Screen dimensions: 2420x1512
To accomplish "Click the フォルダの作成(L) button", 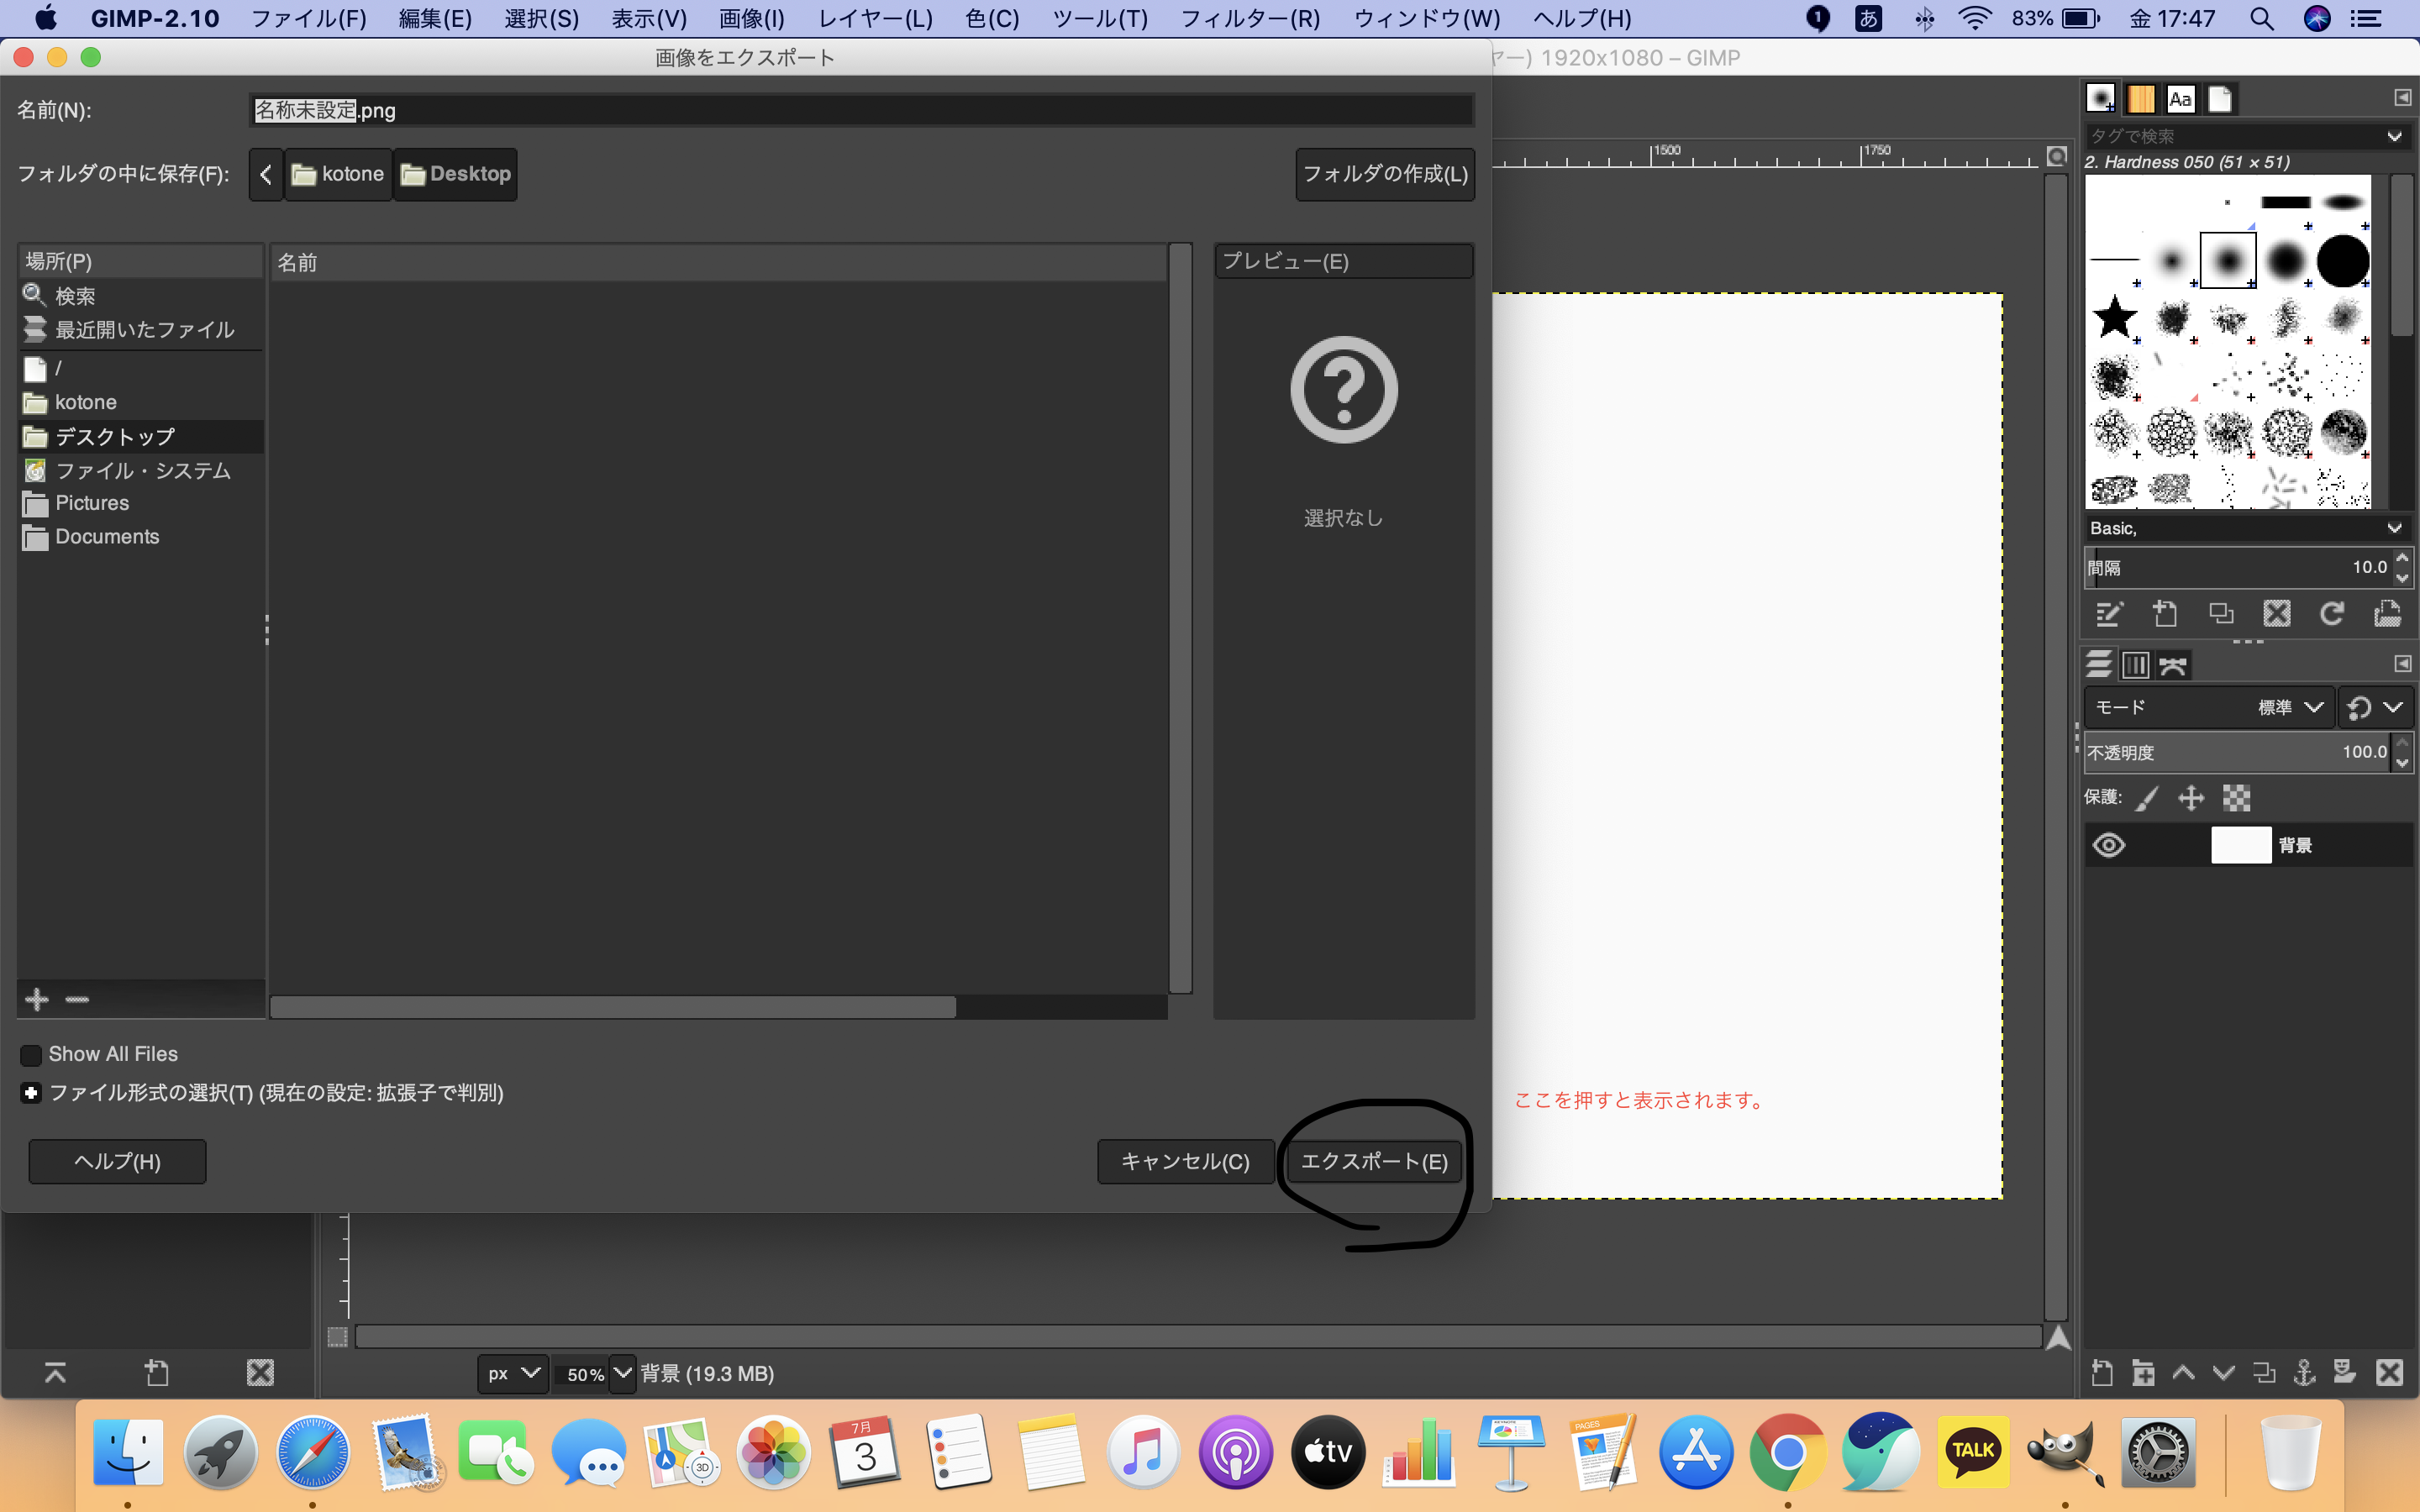I will pyautogui.click(x=1384, y=174).
